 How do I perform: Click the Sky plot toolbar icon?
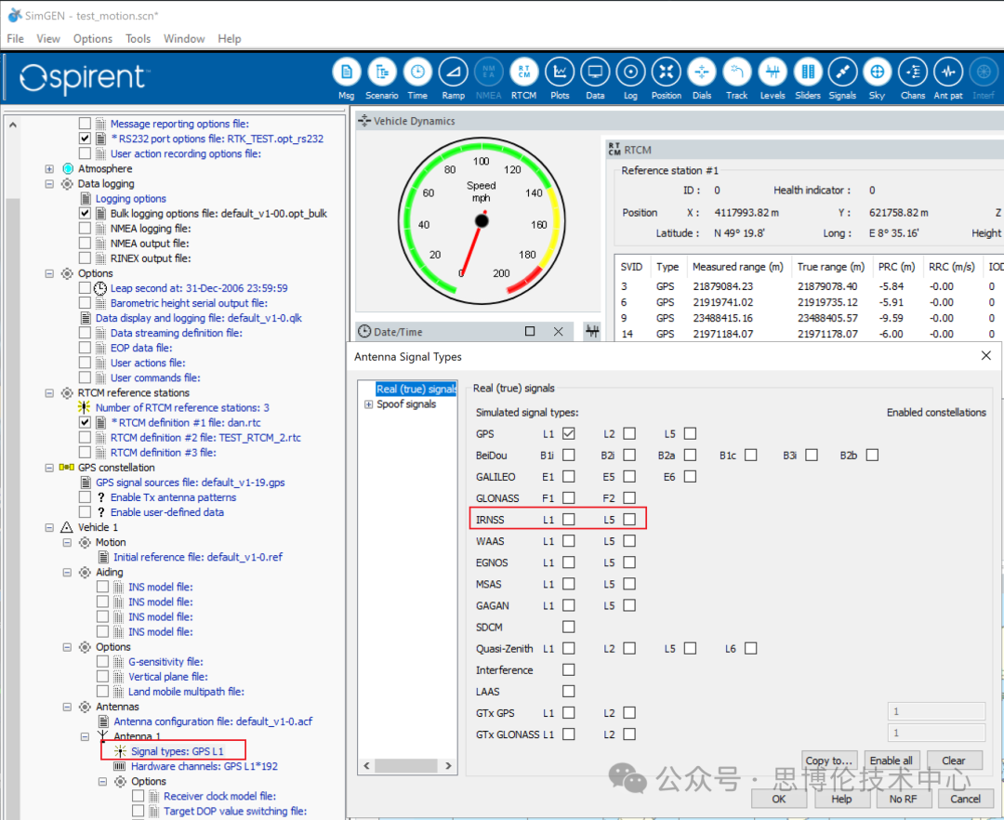click(876, 73)
